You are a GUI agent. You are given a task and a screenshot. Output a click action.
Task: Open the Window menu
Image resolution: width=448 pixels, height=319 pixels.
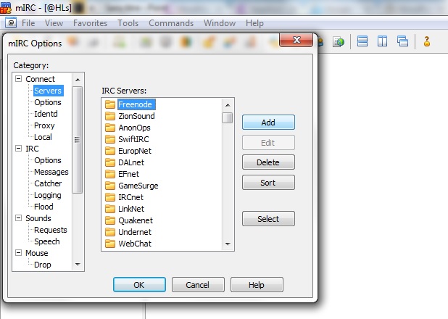click(220, 23)
